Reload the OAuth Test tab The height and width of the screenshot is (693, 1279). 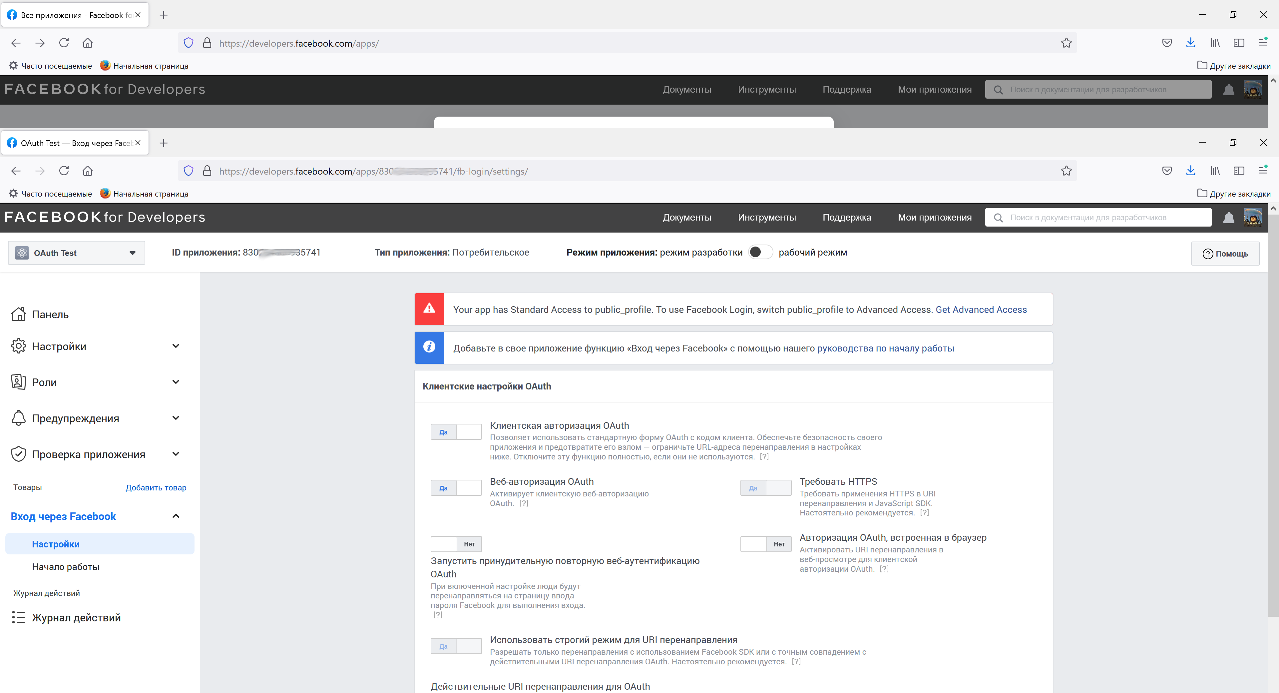pos(64,171)
